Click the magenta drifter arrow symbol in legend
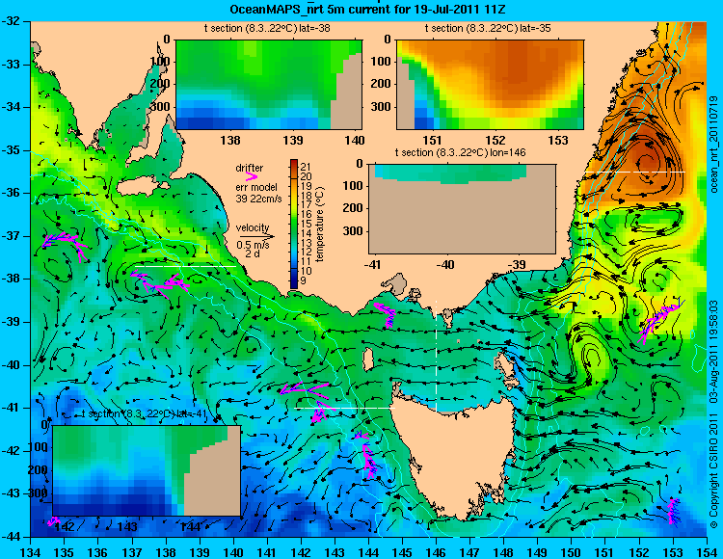This screenshot has width=723, height=559. (x=252, y=176)
